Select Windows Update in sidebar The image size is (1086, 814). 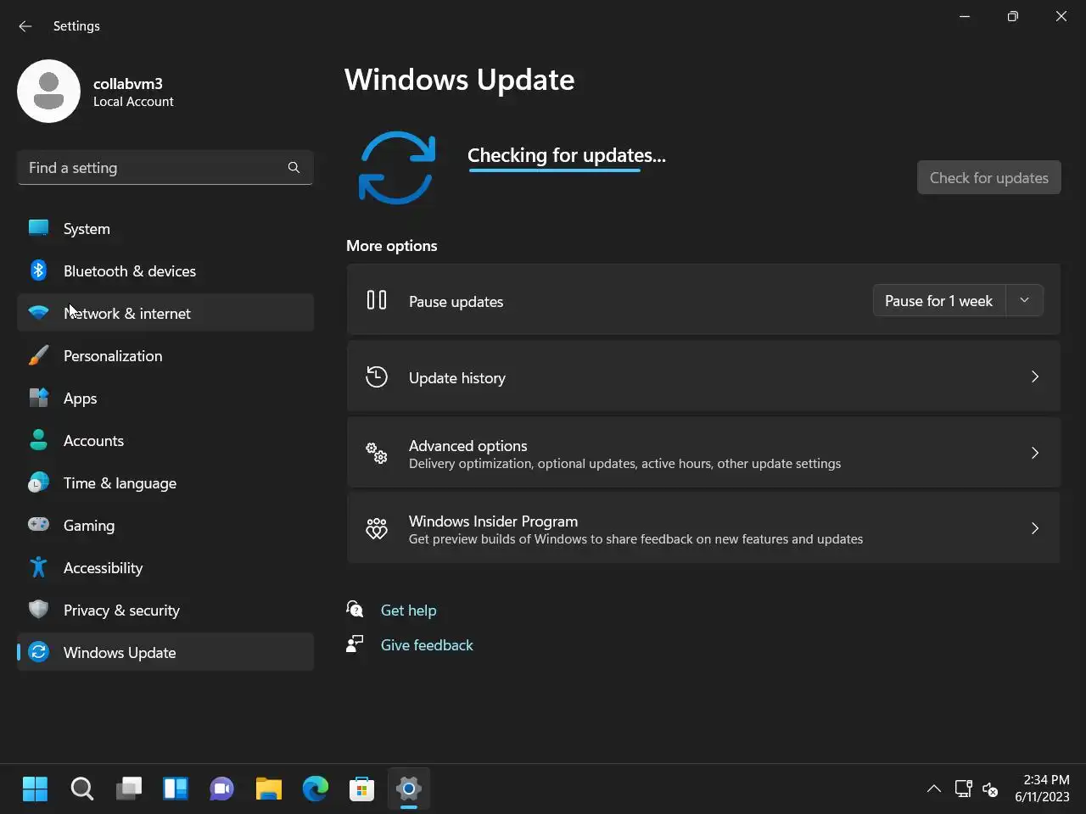[165, 652]
